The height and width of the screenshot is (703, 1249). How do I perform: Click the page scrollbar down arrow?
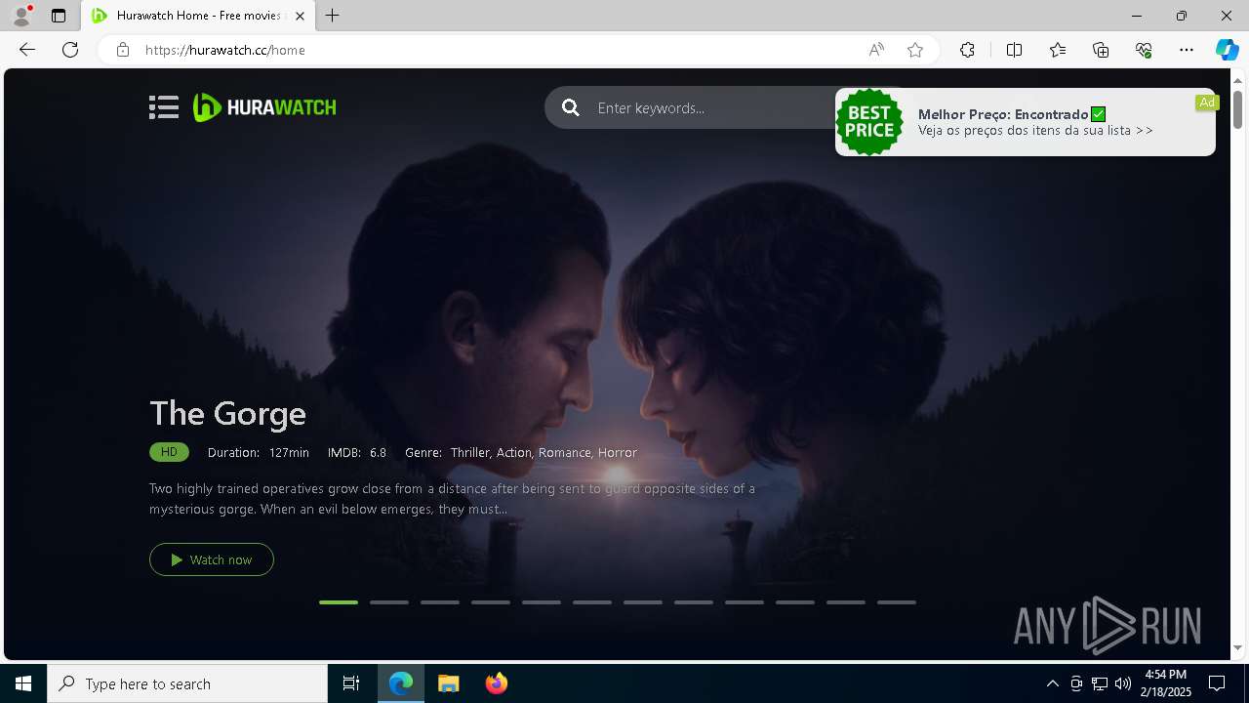(1237, 647)
